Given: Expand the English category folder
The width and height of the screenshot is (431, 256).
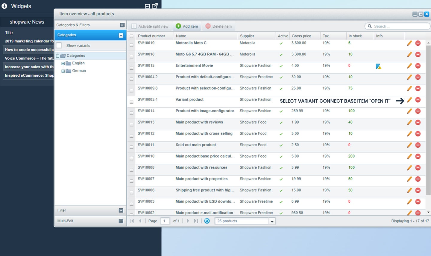Looking at the screenshot, I should pos(63,63).
